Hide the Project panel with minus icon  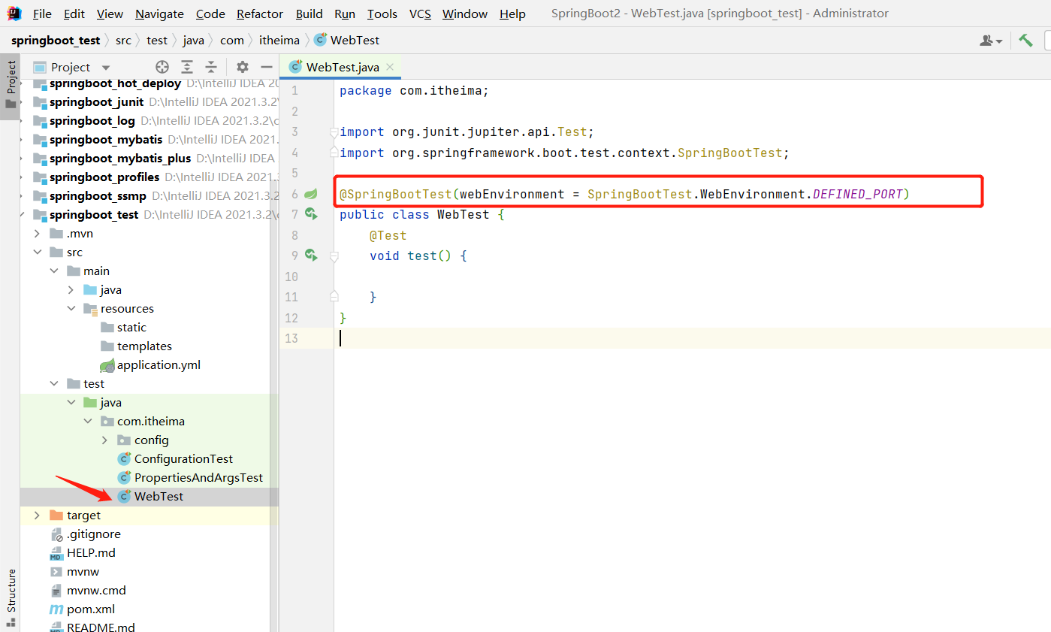[x=266, y=67]
